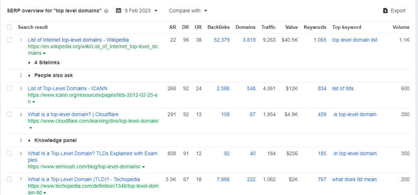Click the DR column header
Viewport: 418px width, 195px height.
click(x=186, y=27)
